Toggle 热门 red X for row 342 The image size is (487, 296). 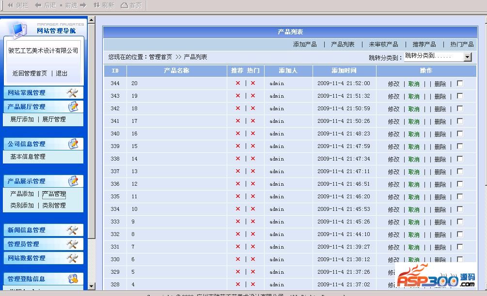point(253,108)
